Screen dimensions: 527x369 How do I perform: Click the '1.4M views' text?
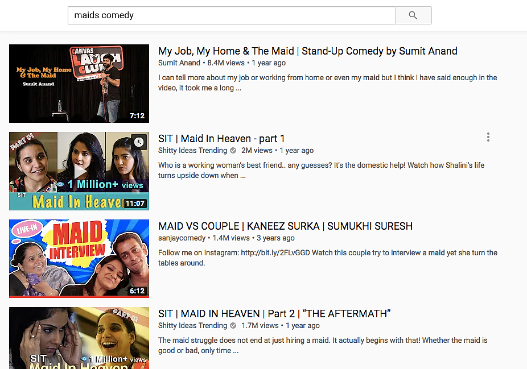pos(231,238)
